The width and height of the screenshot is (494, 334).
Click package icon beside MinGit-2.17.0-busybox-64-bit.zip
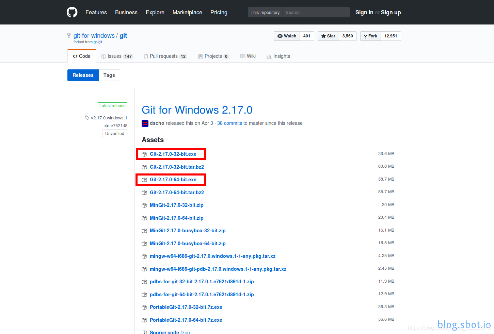pos(144,244)
